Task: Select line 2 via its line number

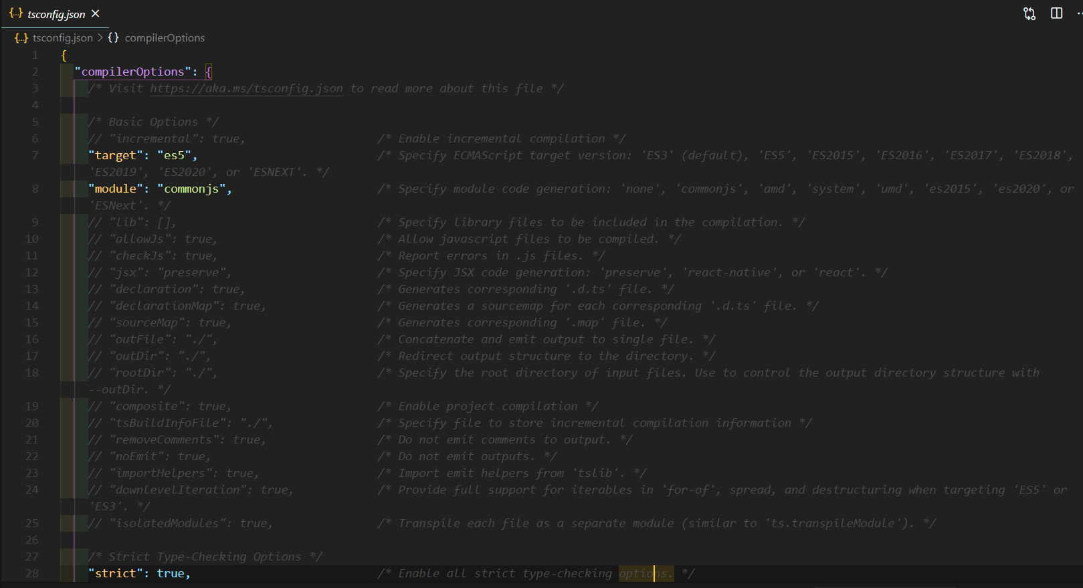Action: (x=35, y=72)
